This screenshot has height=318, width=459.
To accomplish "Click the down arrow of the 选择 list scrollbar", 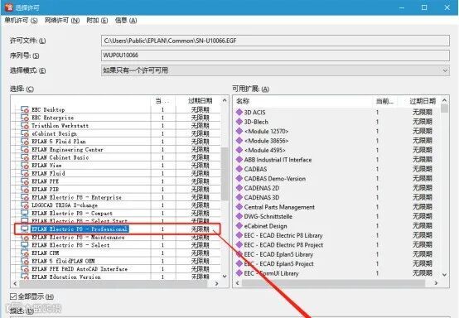I will point(225,276).
